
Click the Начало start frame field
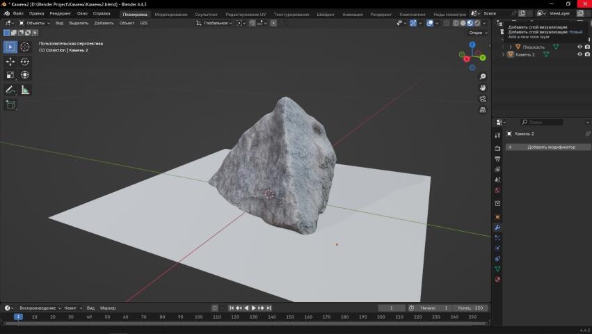[x=433, y=308]
